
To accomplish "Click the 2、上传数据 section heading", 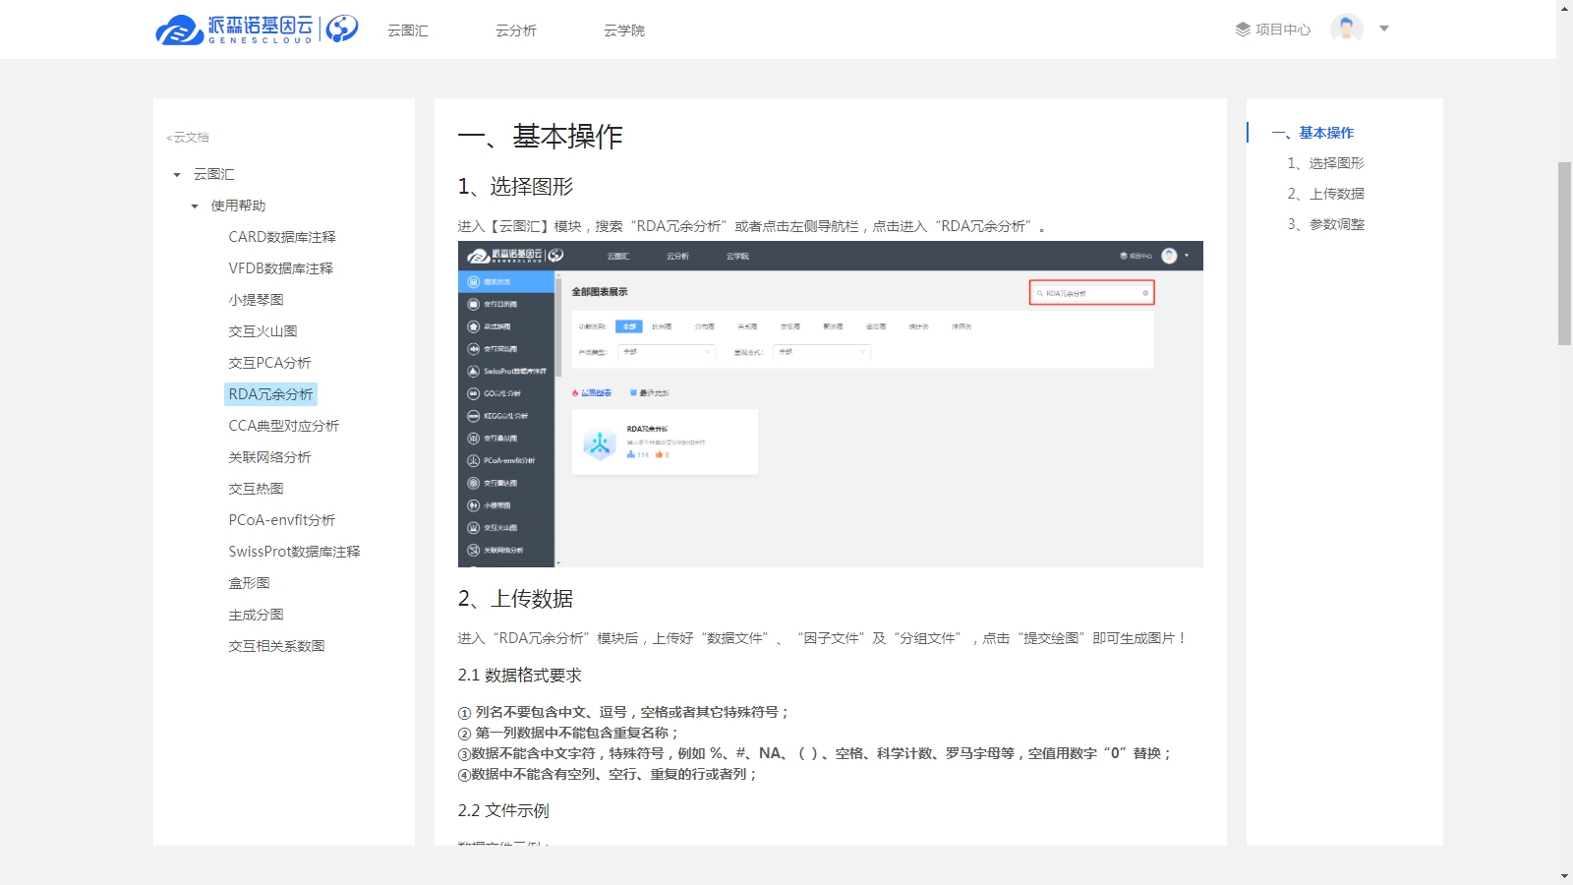I will pos(516,599).
